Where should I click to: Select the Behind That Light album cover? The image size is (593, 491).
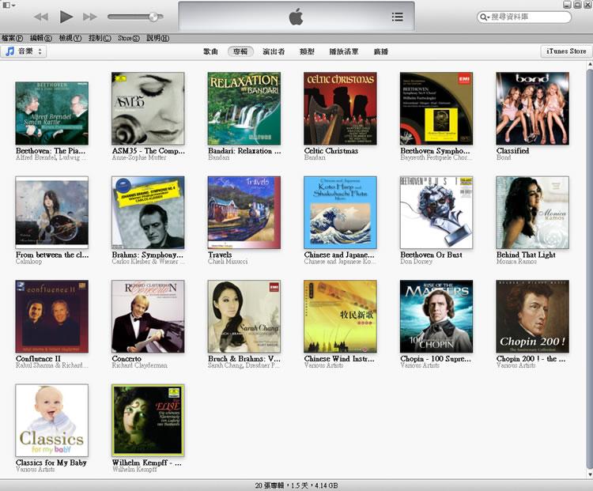coord(532,213)
